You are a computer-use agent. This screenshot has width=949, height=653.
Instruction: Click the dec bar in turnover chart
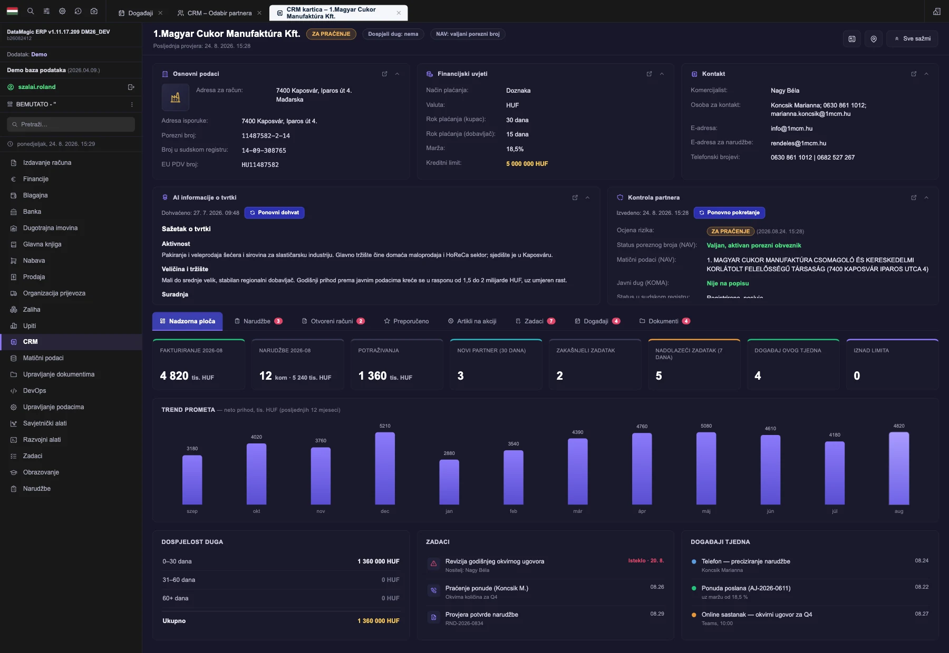pos(385,468)
